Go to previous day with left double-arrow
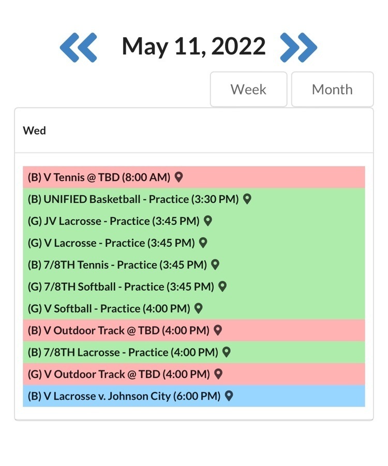Image resolution: width=388 pixels, height=466 pixels. (78, 47)
